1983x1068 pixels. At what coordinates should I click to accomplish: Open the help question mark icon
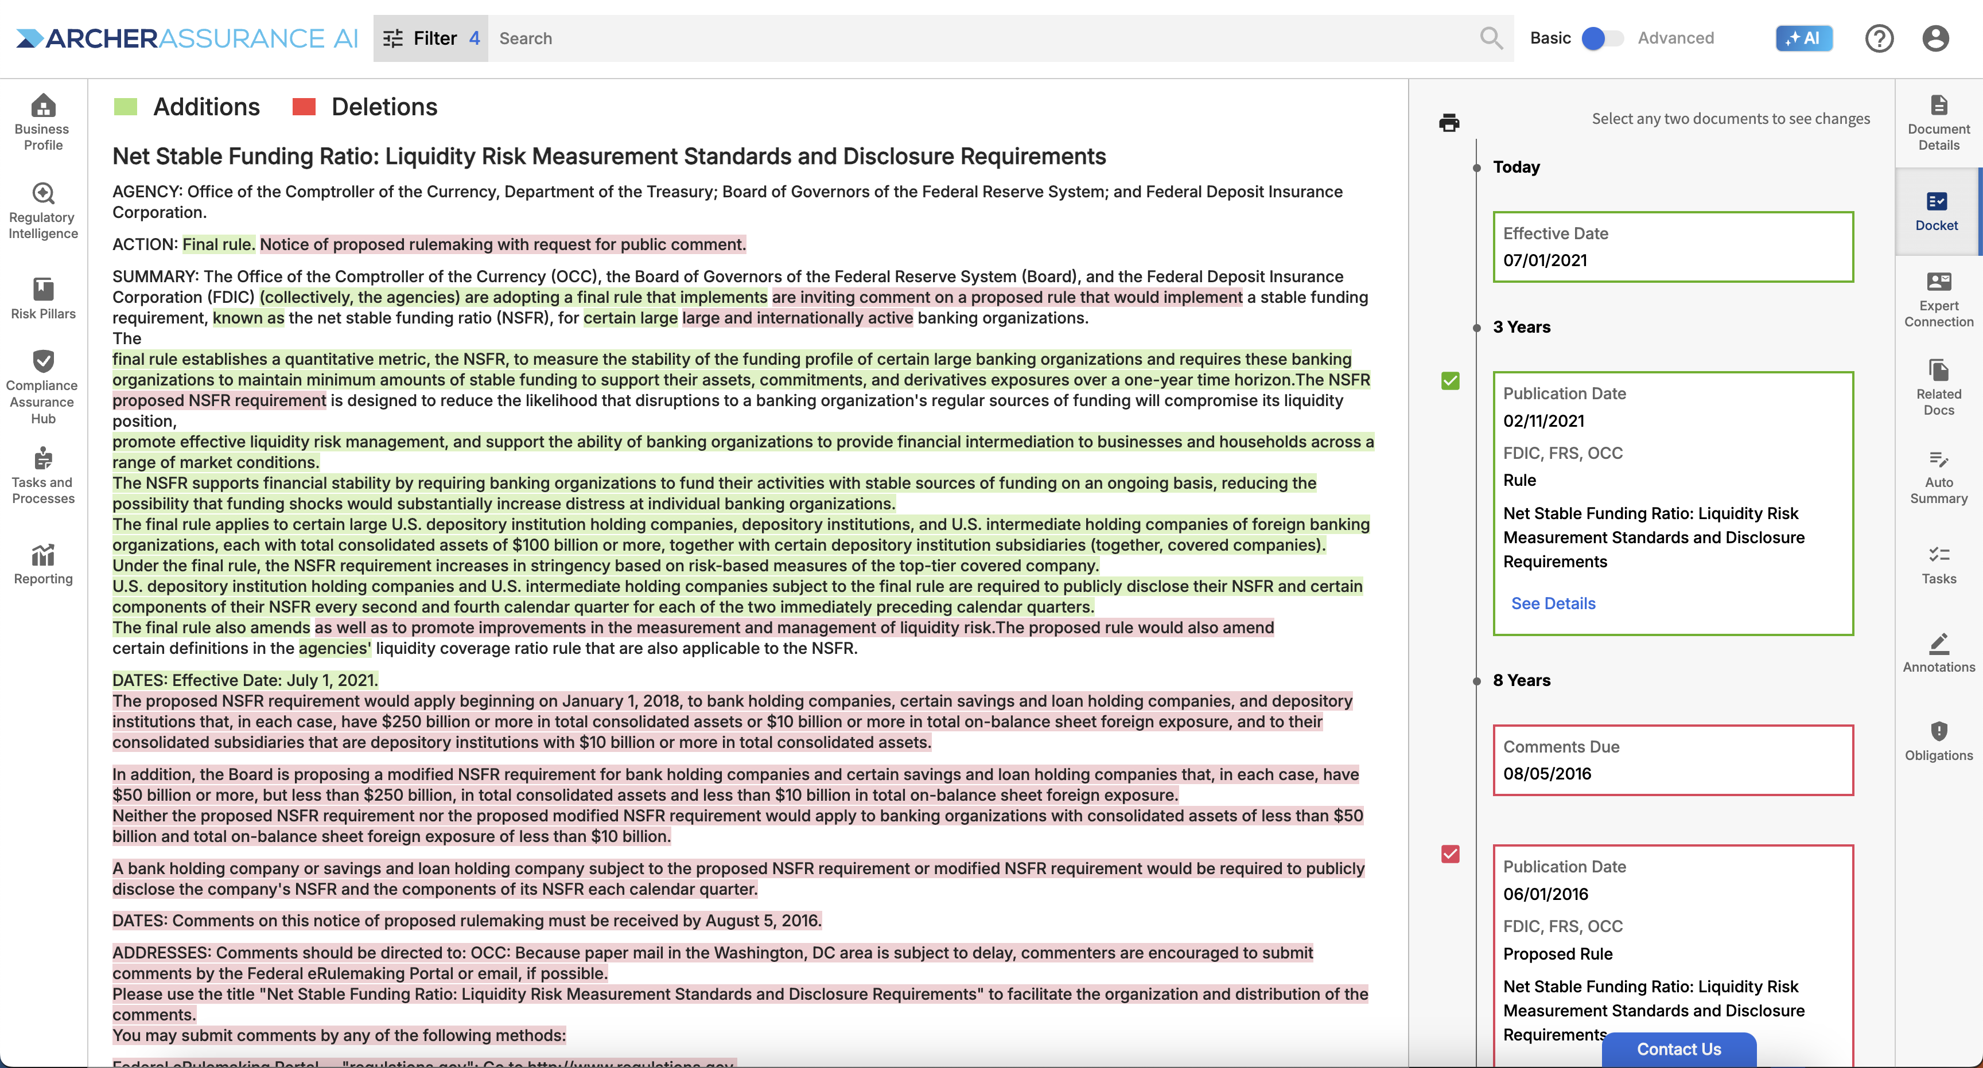pos(1879,38)
